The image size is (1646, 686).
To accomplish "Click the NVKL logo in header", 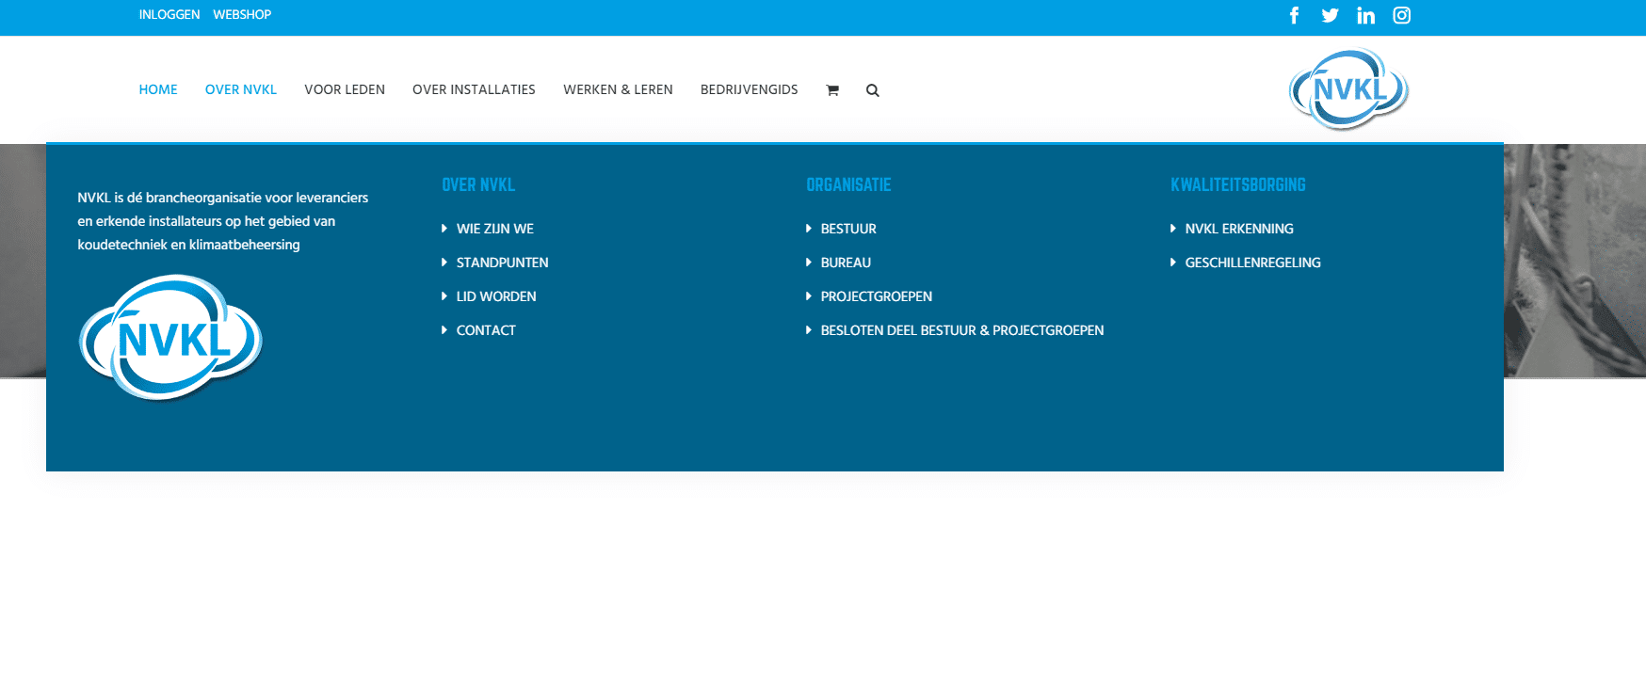I will coord(1348,89).
